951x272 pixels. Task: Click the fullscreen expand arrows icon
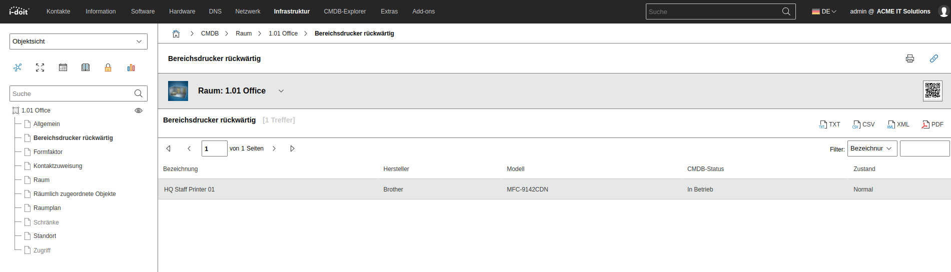[x=40, y=67]
